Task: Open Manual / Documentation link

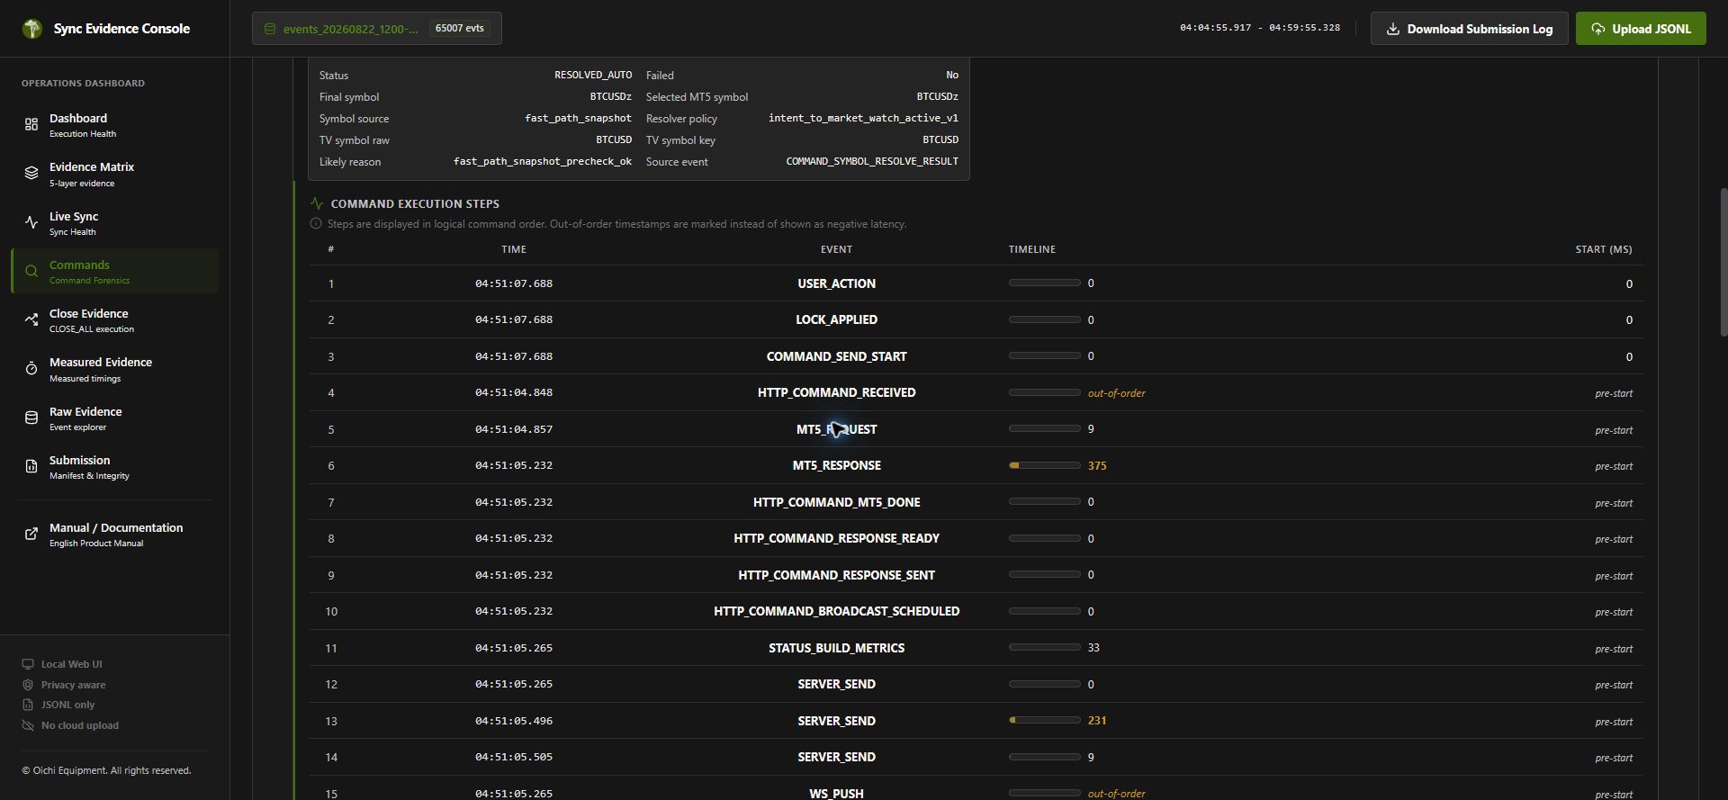Action: pyautogui.click(x=115, y=535)
